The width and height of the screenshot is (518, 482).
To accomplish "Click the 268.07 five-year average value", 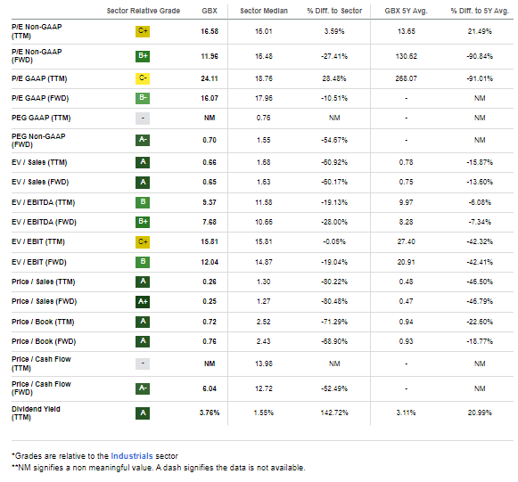I will pos(406,78).
